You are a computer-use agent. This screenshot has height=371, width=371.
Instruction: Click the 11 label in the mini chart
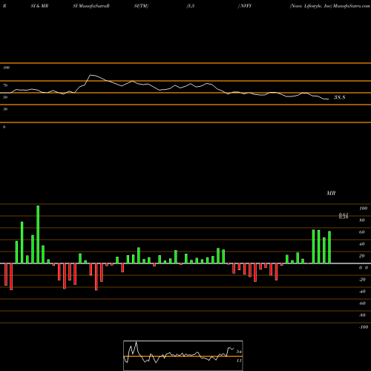tap(239, 361)
